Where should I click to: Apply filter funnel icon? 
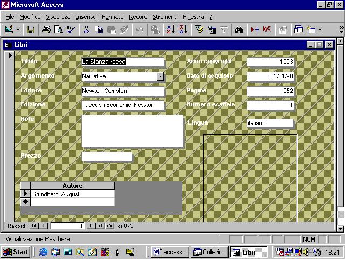[x=224, y=30]
